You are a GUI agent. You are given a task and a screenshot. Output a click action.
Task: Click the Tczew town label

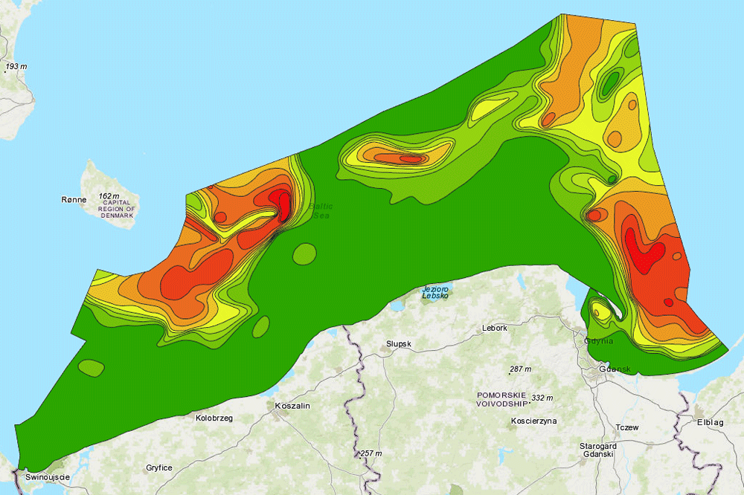click(627, 427)
